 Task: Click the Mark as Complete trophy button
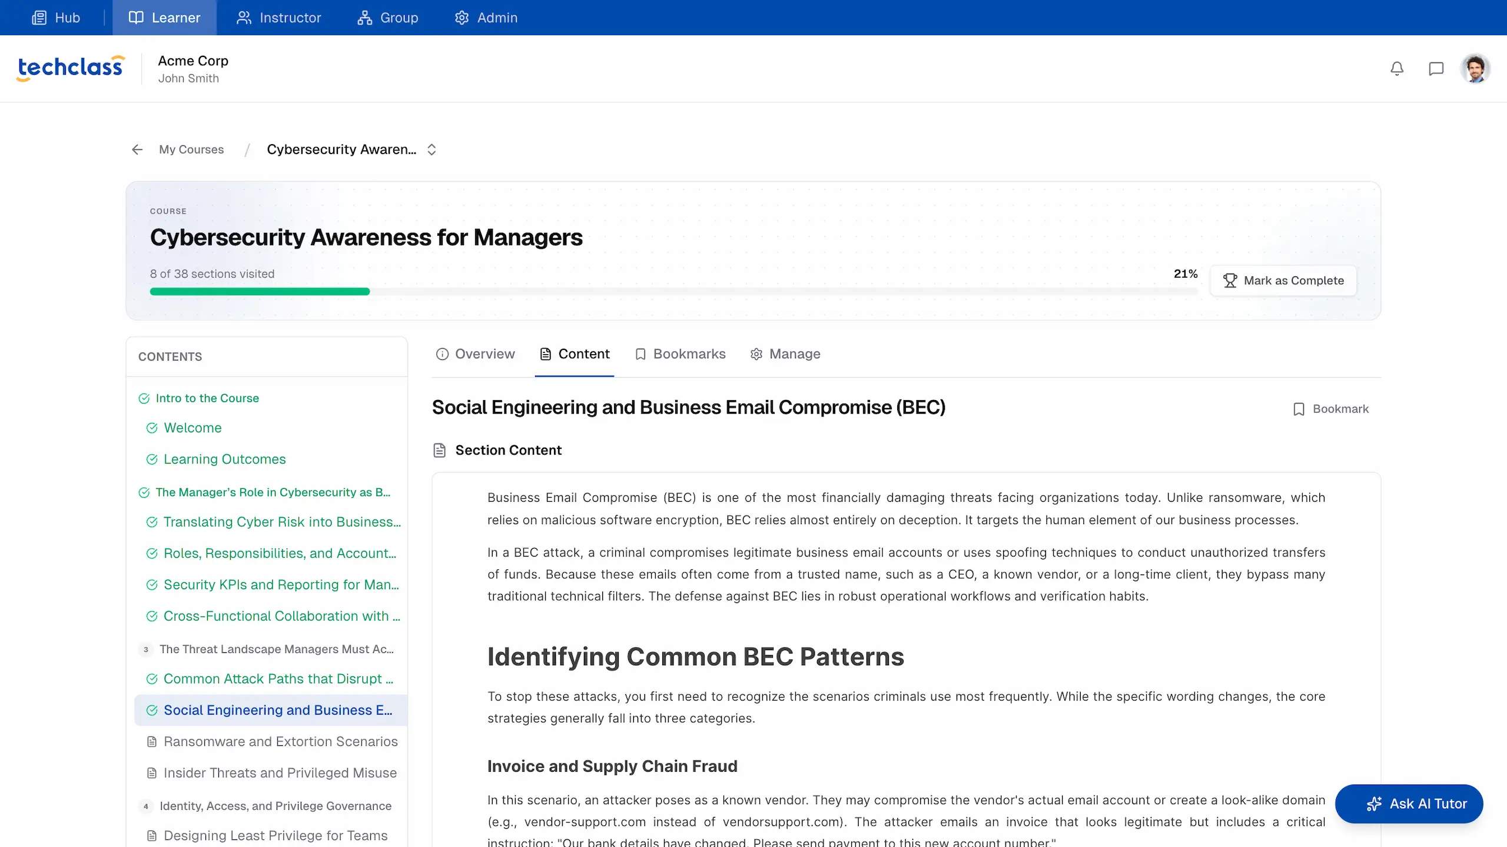point(1283,281)
